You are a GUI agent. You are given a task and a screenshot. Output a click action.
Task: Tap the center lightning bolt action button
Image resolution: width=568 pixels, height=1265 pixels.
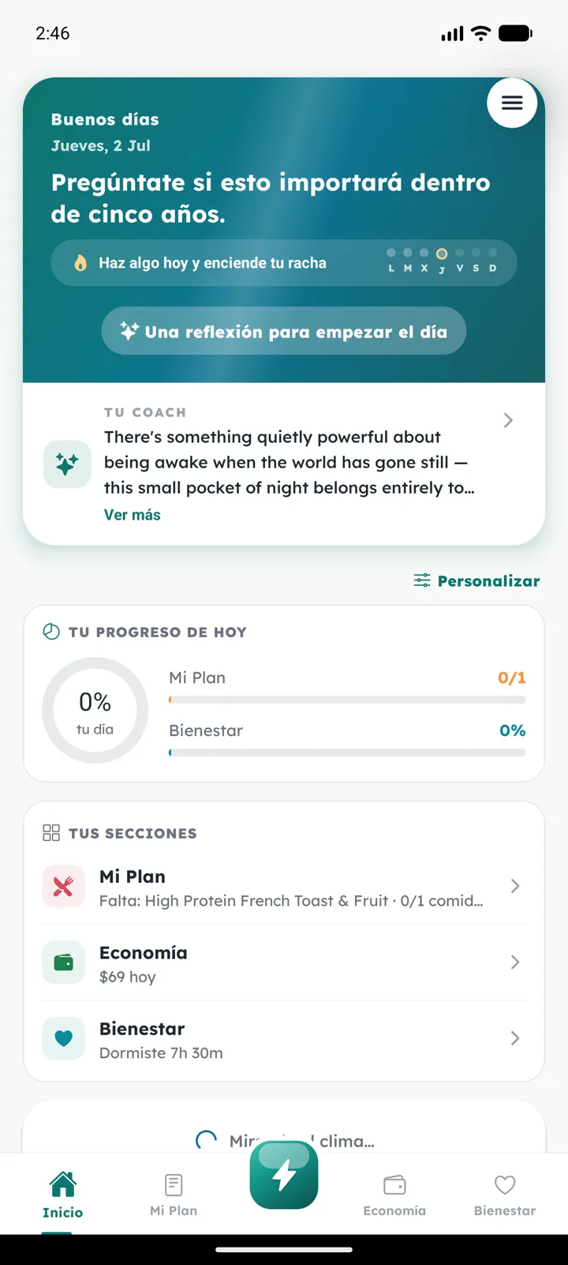pyautogui.click(x=284, y=1175)
